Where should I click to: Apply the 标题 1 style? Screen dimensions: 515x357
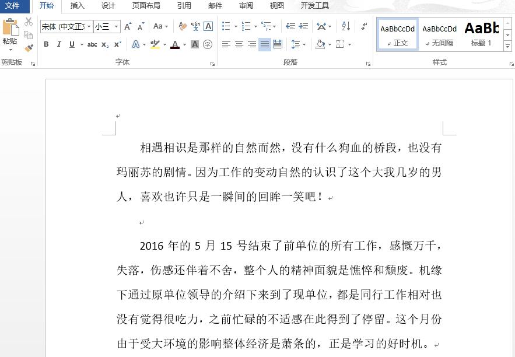point(482,34)
